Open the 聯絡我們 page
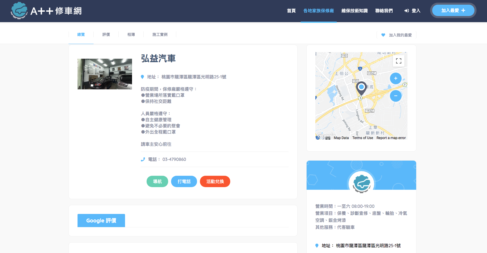The width and height of the screenshot is (487, 253). click(384, 11)
